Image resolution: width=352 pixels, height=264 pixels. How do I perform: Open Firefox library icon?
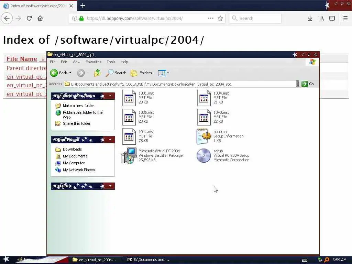[x=321, y=18]
